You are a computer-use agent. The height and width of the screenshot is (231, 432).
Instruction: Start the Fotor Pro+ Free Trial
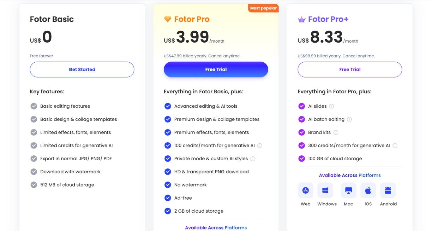[x=350, y=69]
